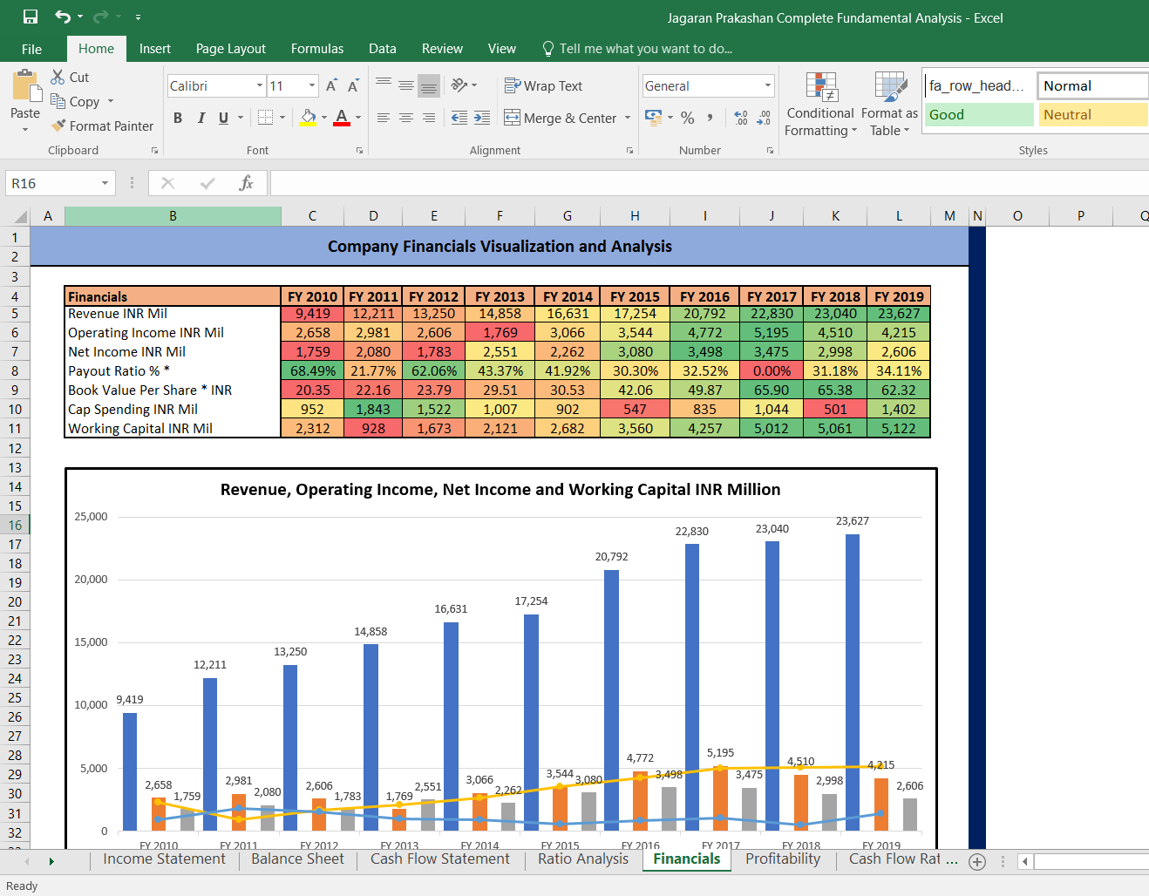
Task: Click the Paste clipboard icon
Action: 26,86
